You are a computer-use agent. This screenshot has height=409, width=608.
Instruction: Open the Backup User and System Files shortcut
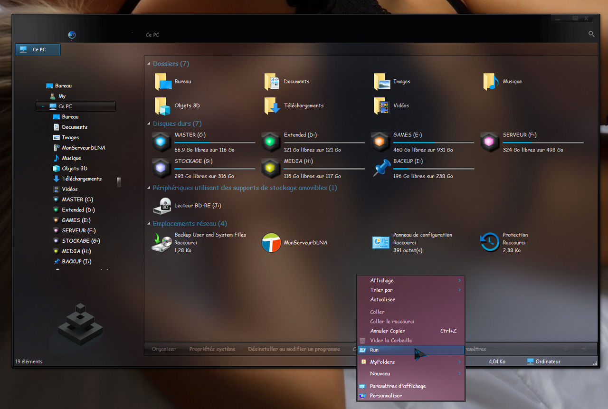(161, 242)
